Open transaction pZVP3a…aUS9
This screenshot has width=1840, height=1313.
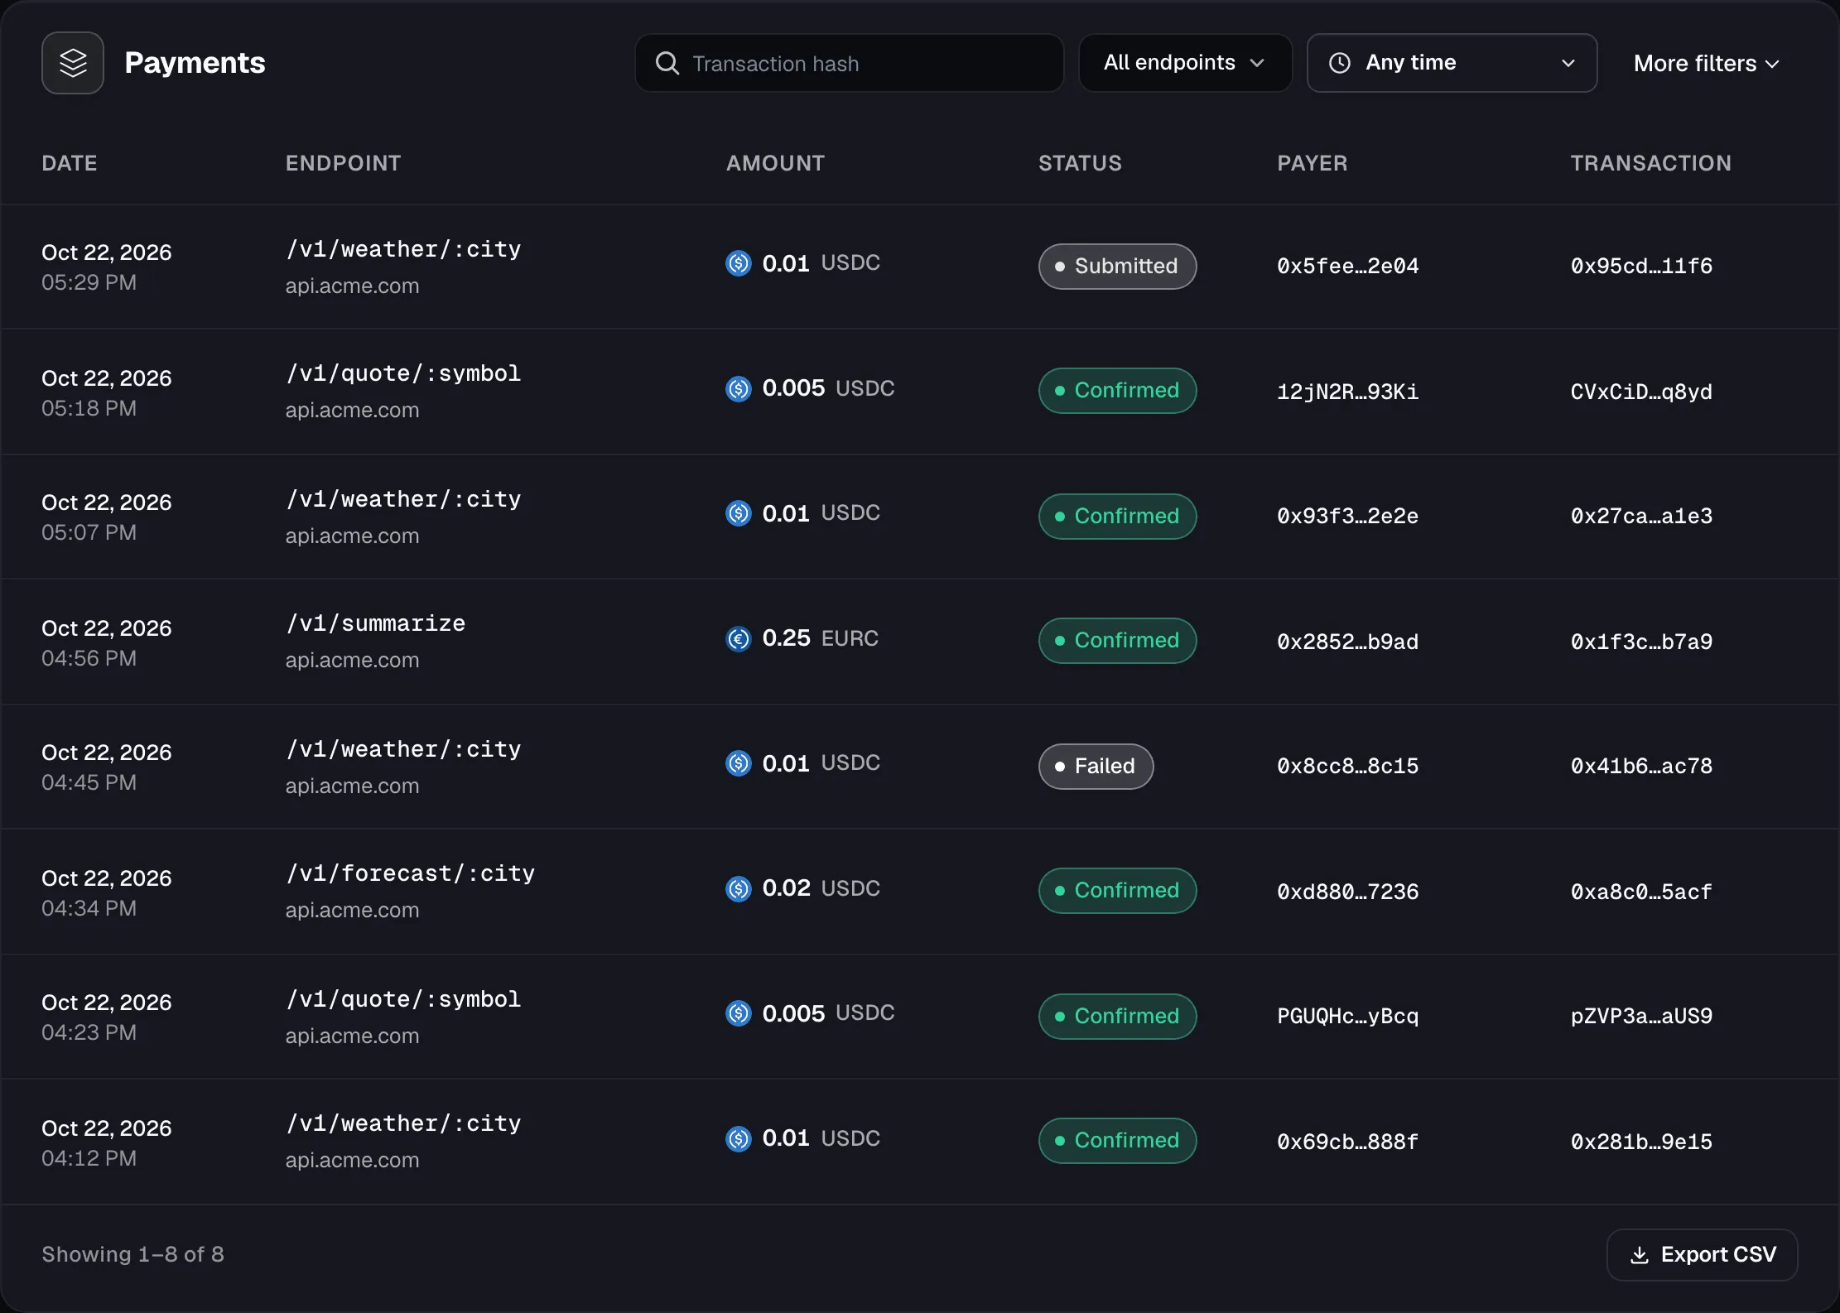pyautogui.click(x=1641, y=1017)
